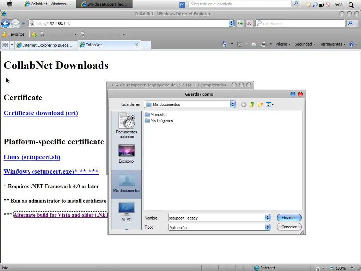Click the Add to favorites bar star icon

pos(34,35)
